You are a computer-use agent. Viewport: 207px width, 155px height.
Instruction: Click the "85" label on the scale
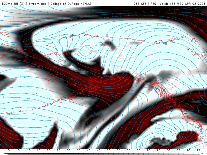coord(178,150)
